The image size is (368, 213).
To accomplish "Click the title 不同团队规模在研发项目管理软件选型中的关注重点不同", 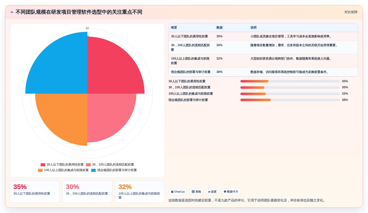I will pos(79,12).
